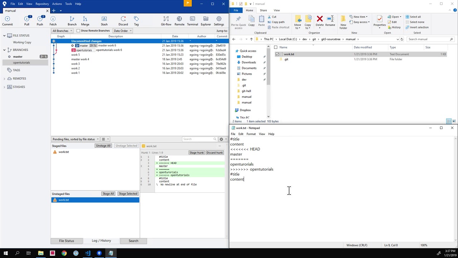Click the Unstage Selected button
Image resolution: width=458 pixels, height=258 pixels.
(126, 146)
